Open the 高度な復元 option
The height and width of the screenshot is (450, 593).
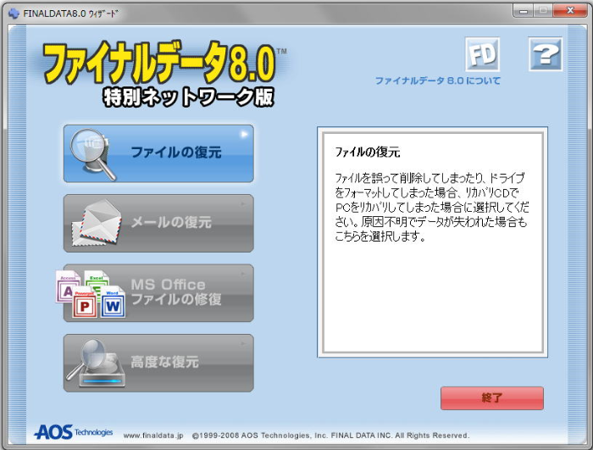point(164,362)
